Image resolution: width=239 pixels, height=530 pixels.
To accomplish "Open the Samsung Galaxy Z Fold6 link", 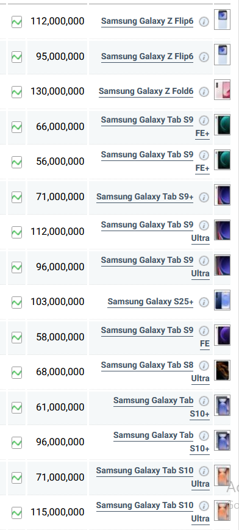I will point(146,91).
